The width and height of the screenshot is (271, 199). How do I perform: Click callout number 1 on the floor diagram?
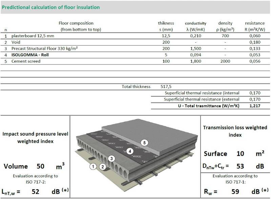[92, 166]
